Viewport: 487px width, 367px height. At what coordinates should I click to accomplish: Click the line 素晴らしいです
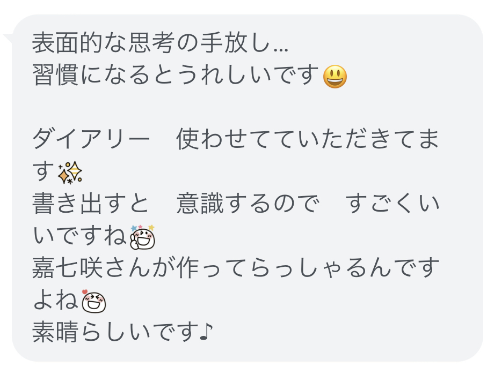click(115, 333)
